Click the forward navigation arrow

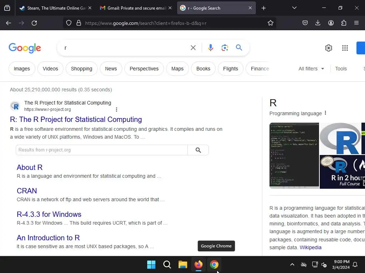click(x=21, y=23)
